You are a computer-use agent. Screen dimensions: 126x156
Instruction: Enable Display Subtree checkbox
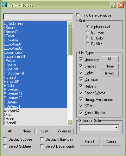point(5,139)
